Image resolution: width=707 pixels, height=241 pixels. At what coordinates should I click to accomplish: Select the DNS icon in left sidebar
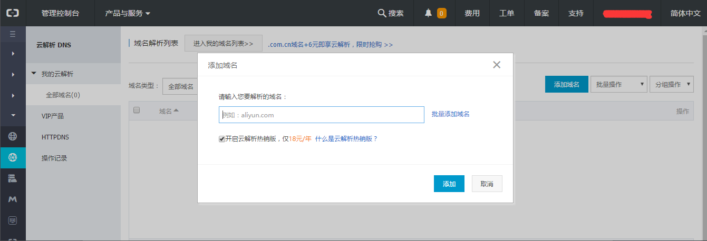tap(13, 157)
